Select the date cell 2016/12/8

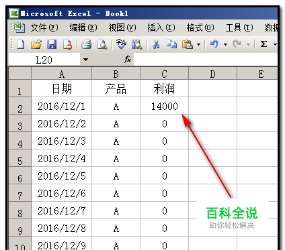tap(62, 228)
